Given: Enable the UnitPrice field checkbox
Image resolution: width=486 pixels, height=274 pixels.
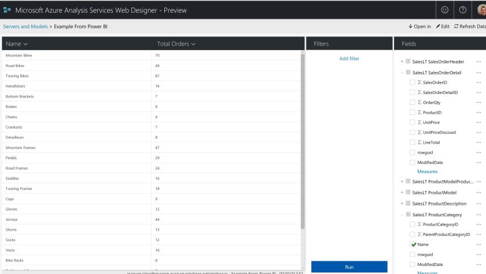Looking at the screenshot, I should [x=413, y=122].
